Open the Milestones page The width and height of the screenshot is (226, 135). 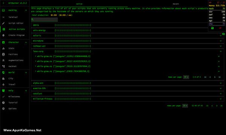point(15,96)
